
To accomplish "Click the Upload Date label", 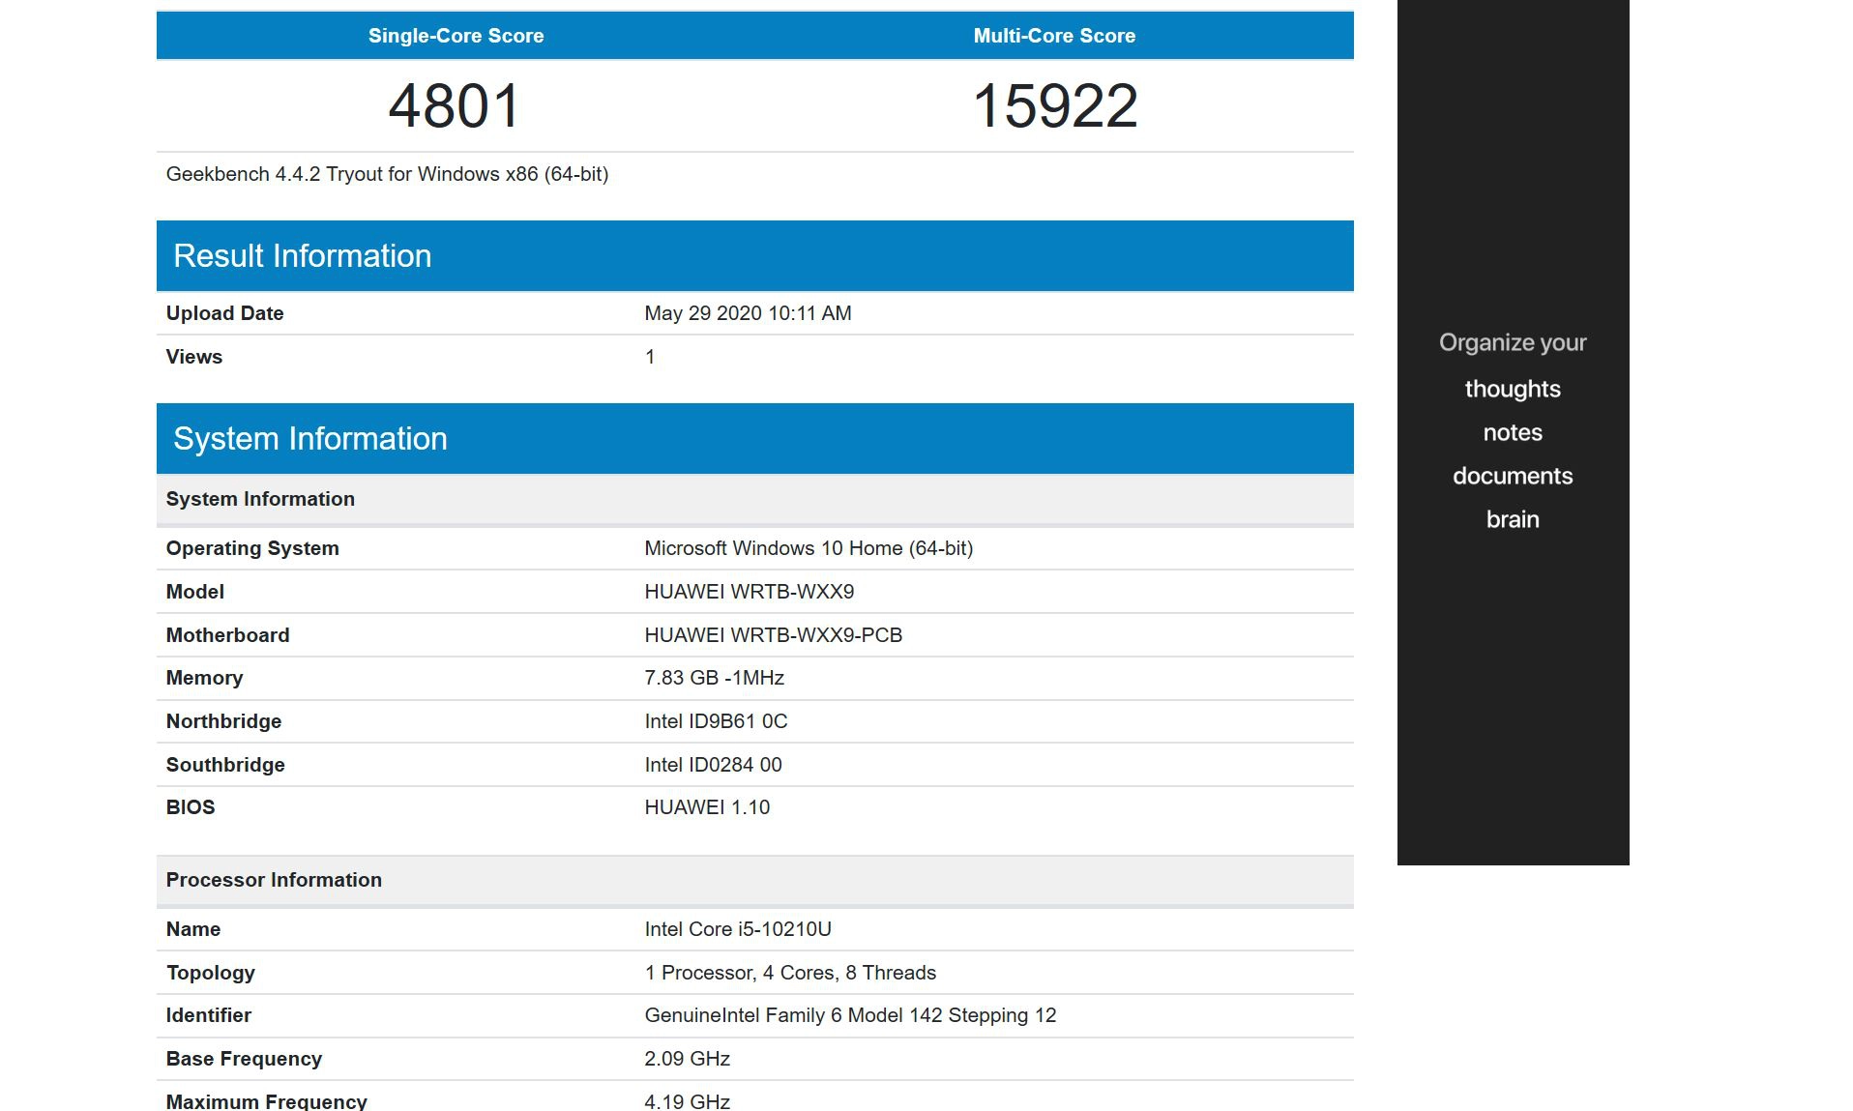I will (x=224, y=313).
